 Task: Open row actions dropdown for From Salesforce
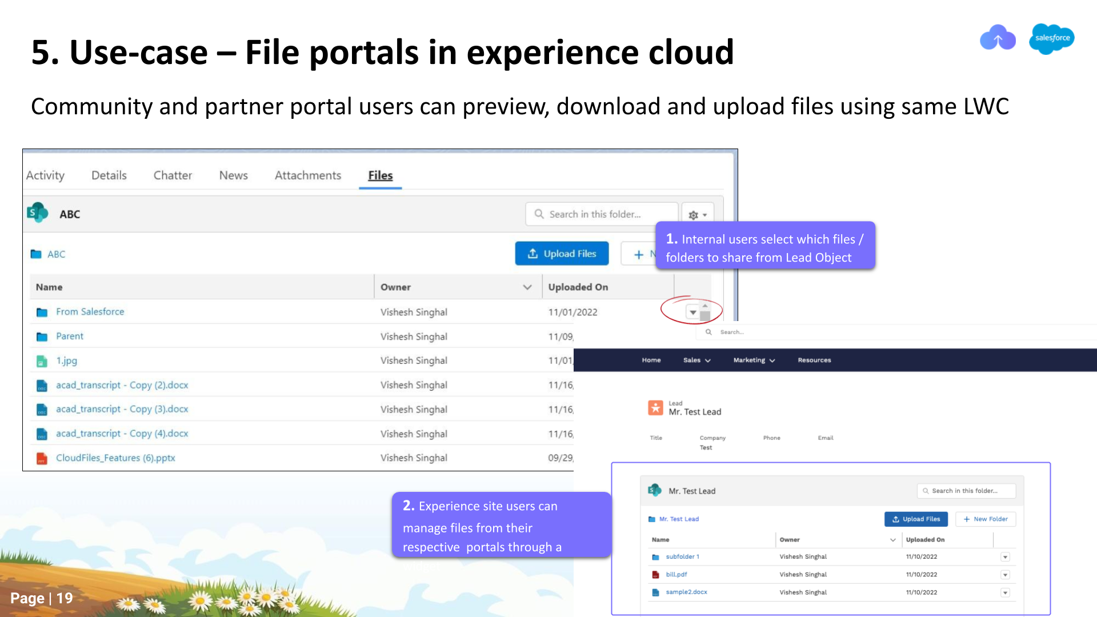[692, 312]
